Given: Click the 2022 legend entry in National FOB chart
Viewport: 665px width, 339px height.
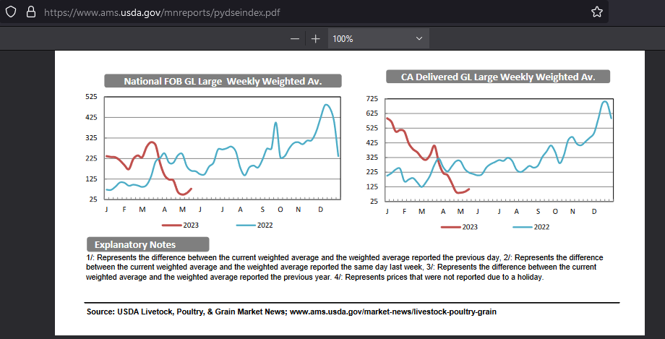Looking at the screenshot, I should point(256,225).
